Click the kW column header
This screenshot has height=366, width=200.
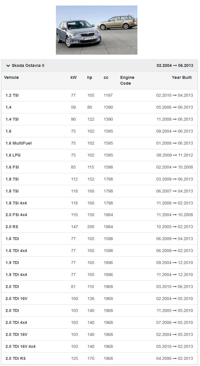[73, 77]
